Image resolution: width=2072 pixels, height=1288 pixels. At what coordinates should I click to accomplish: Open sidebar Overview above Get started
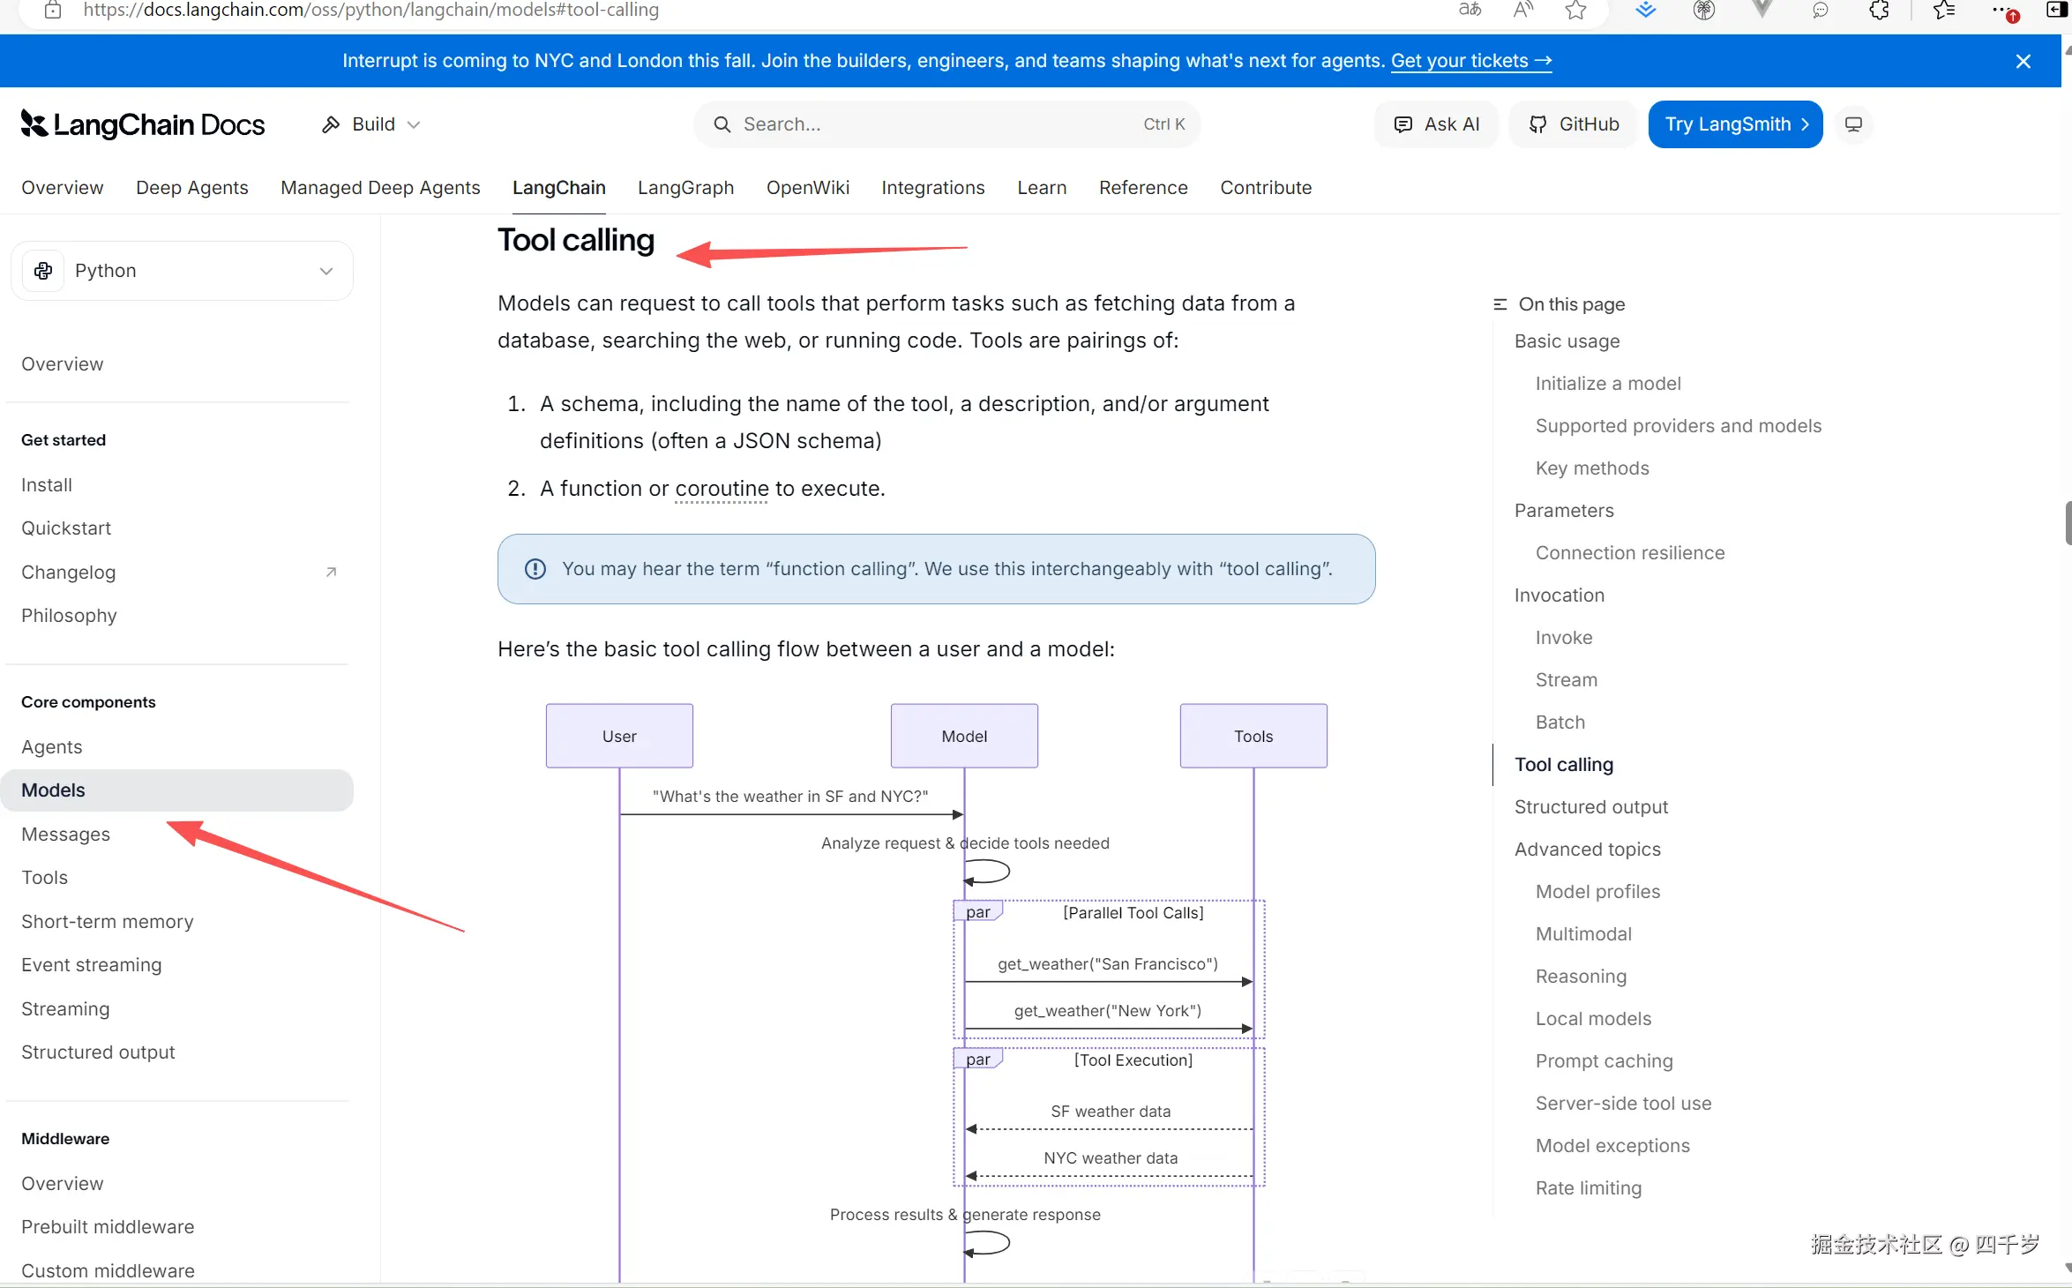[63, 364]
